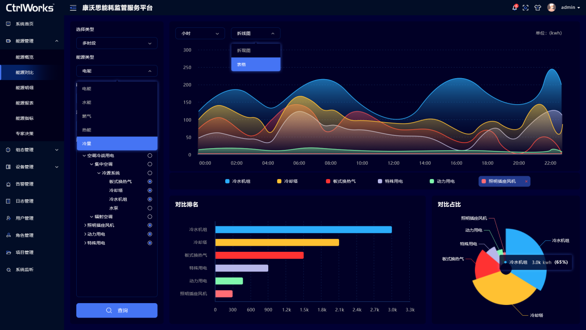Click the fullscreen scan icon in header

(x=525, y=8)
